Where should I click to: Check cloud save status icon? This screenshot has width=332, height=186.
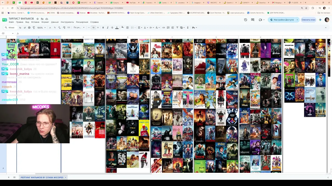tap(47, 19)
